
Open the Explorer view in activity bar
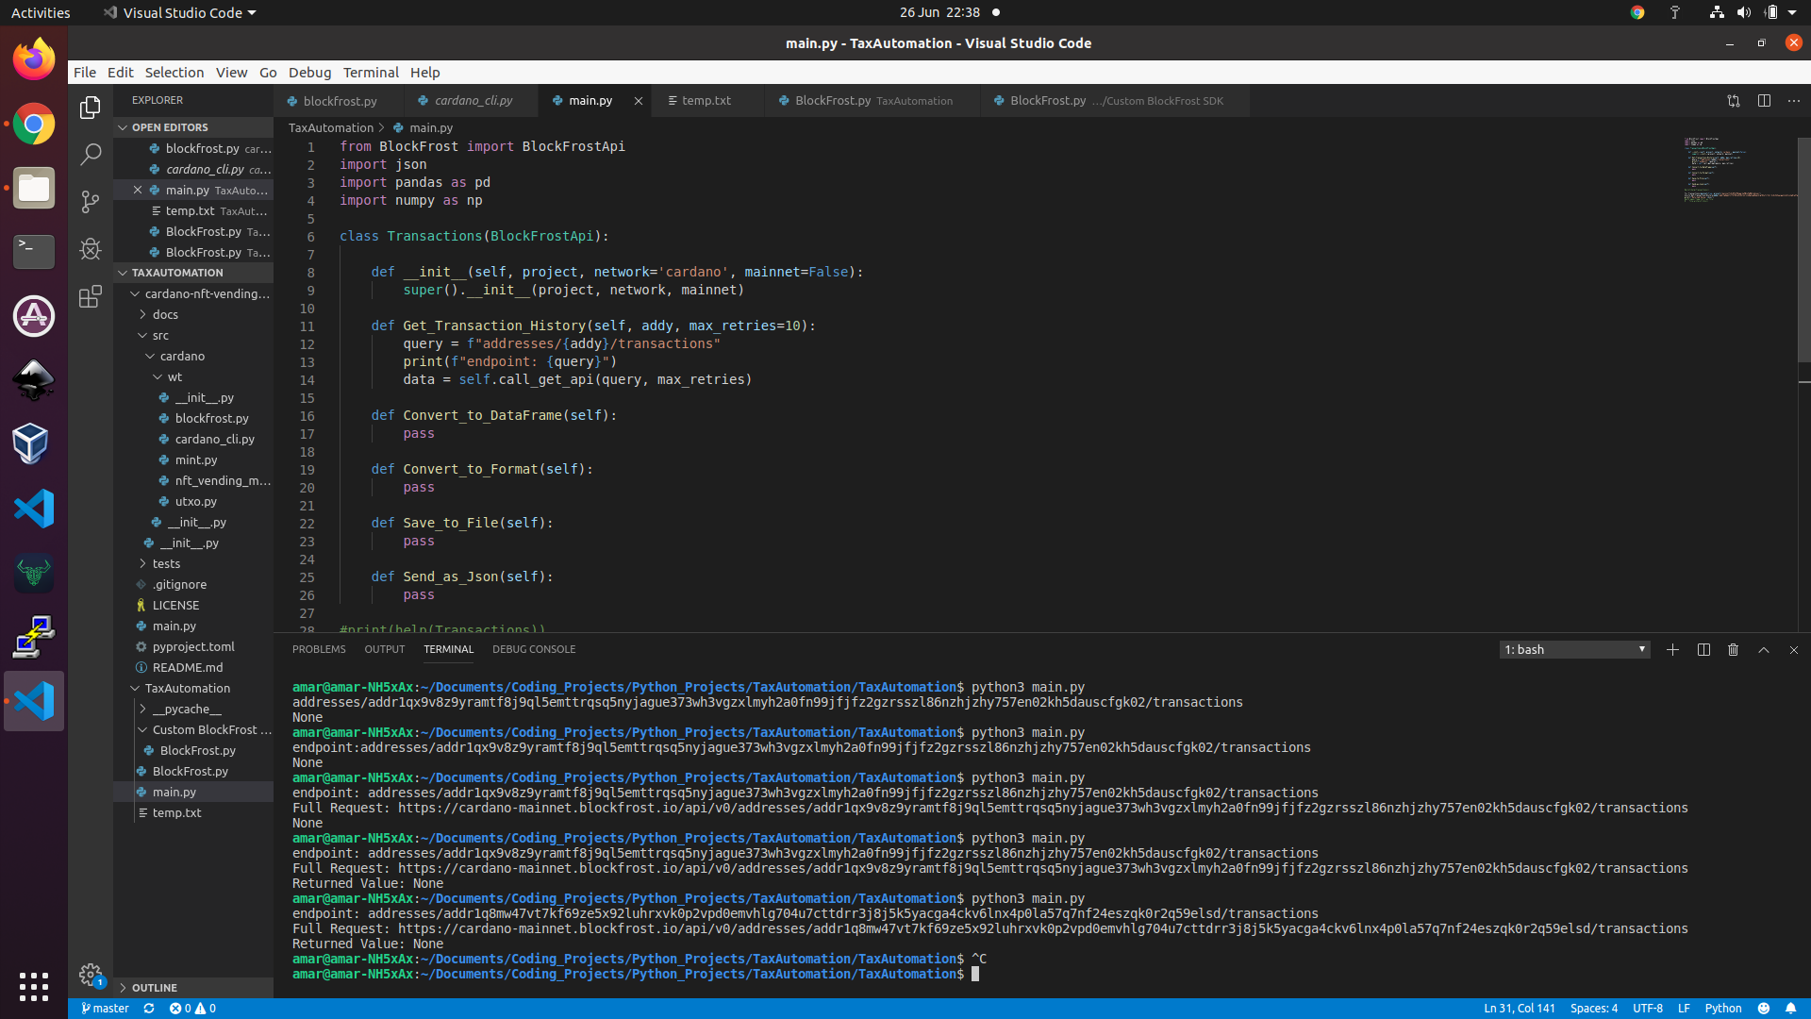pyautogui.click(x=91, y=108)
